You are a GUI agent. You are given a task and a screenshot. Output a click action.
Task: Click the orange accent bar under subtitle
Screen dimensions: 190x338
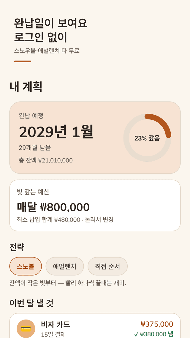pyautogui.click(x=23, y=61)
